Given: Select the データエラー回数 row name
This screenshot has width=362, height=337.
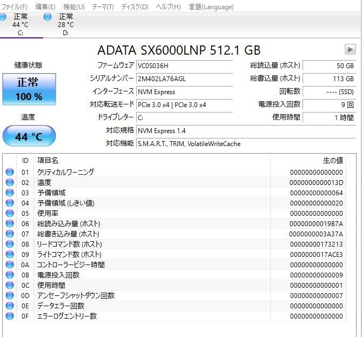Looking at the screenshot, I should 61,306.
